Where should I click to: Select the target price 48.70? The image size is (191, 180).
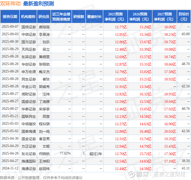pos(186,64)
